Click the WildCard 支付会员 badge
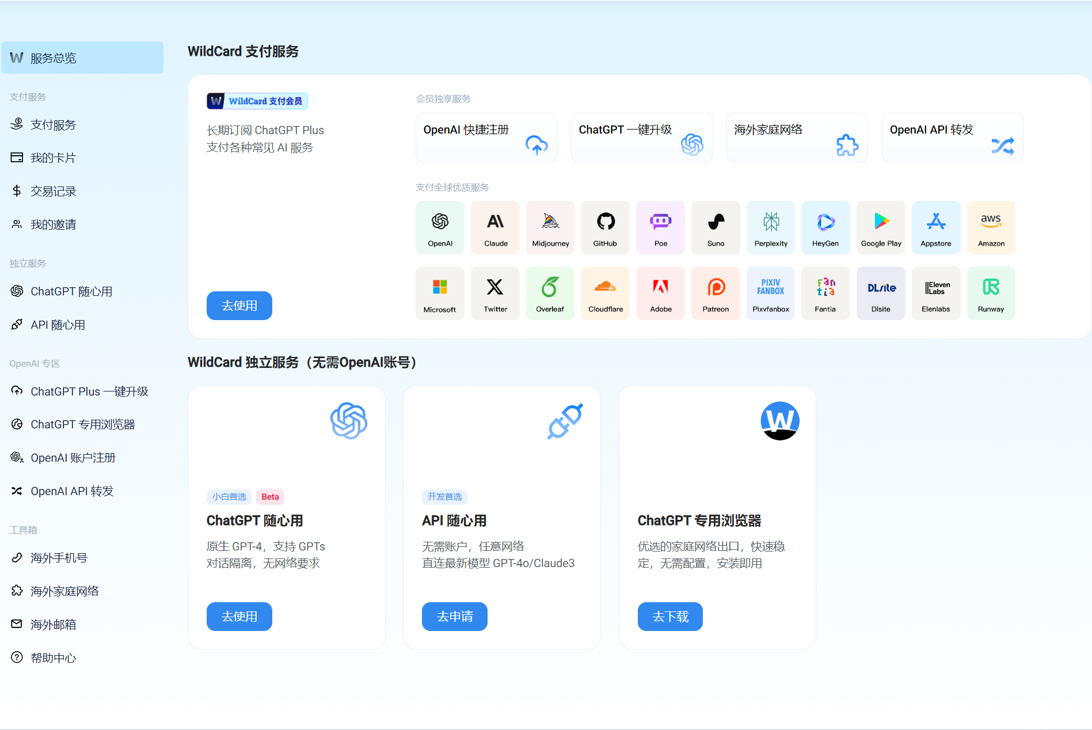 tap(257, 101)
